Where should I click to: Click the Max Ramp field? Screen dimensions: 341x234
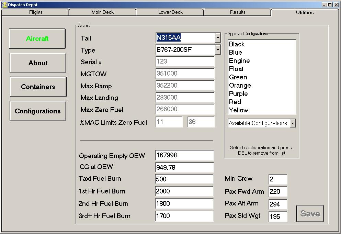click(x=185, y=86)
